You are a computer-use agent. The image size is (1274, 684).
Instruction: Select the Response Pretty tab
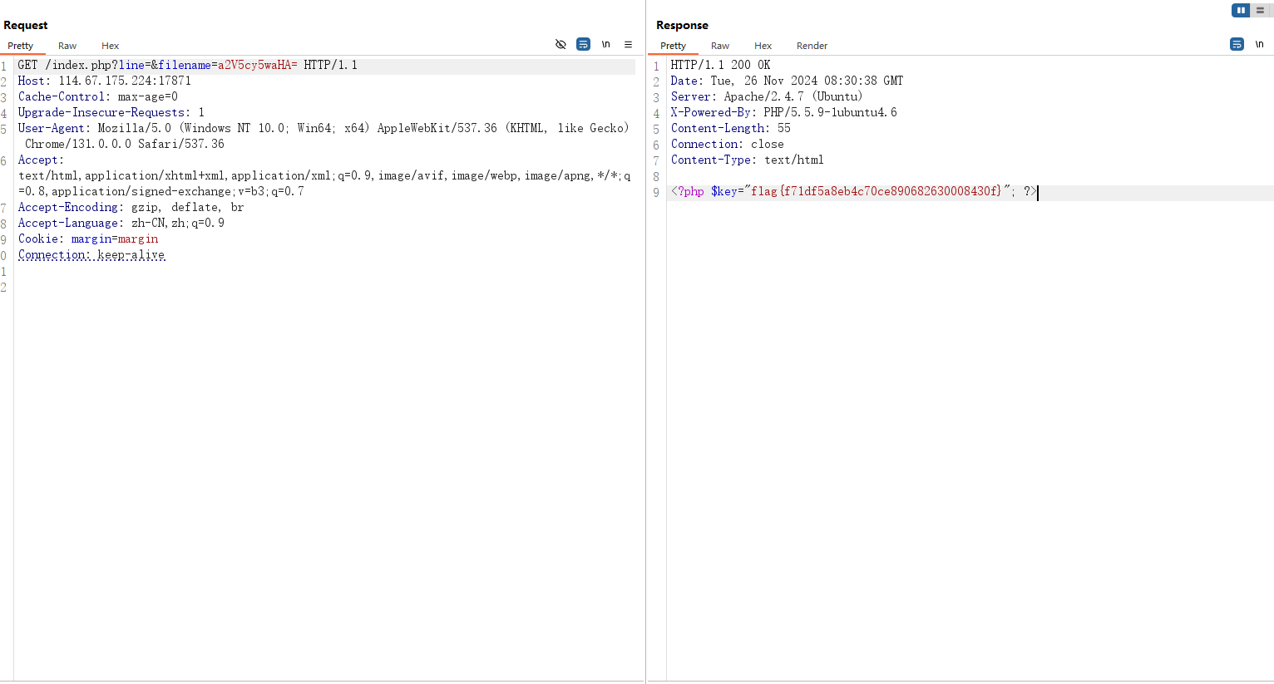click(673, 46)
